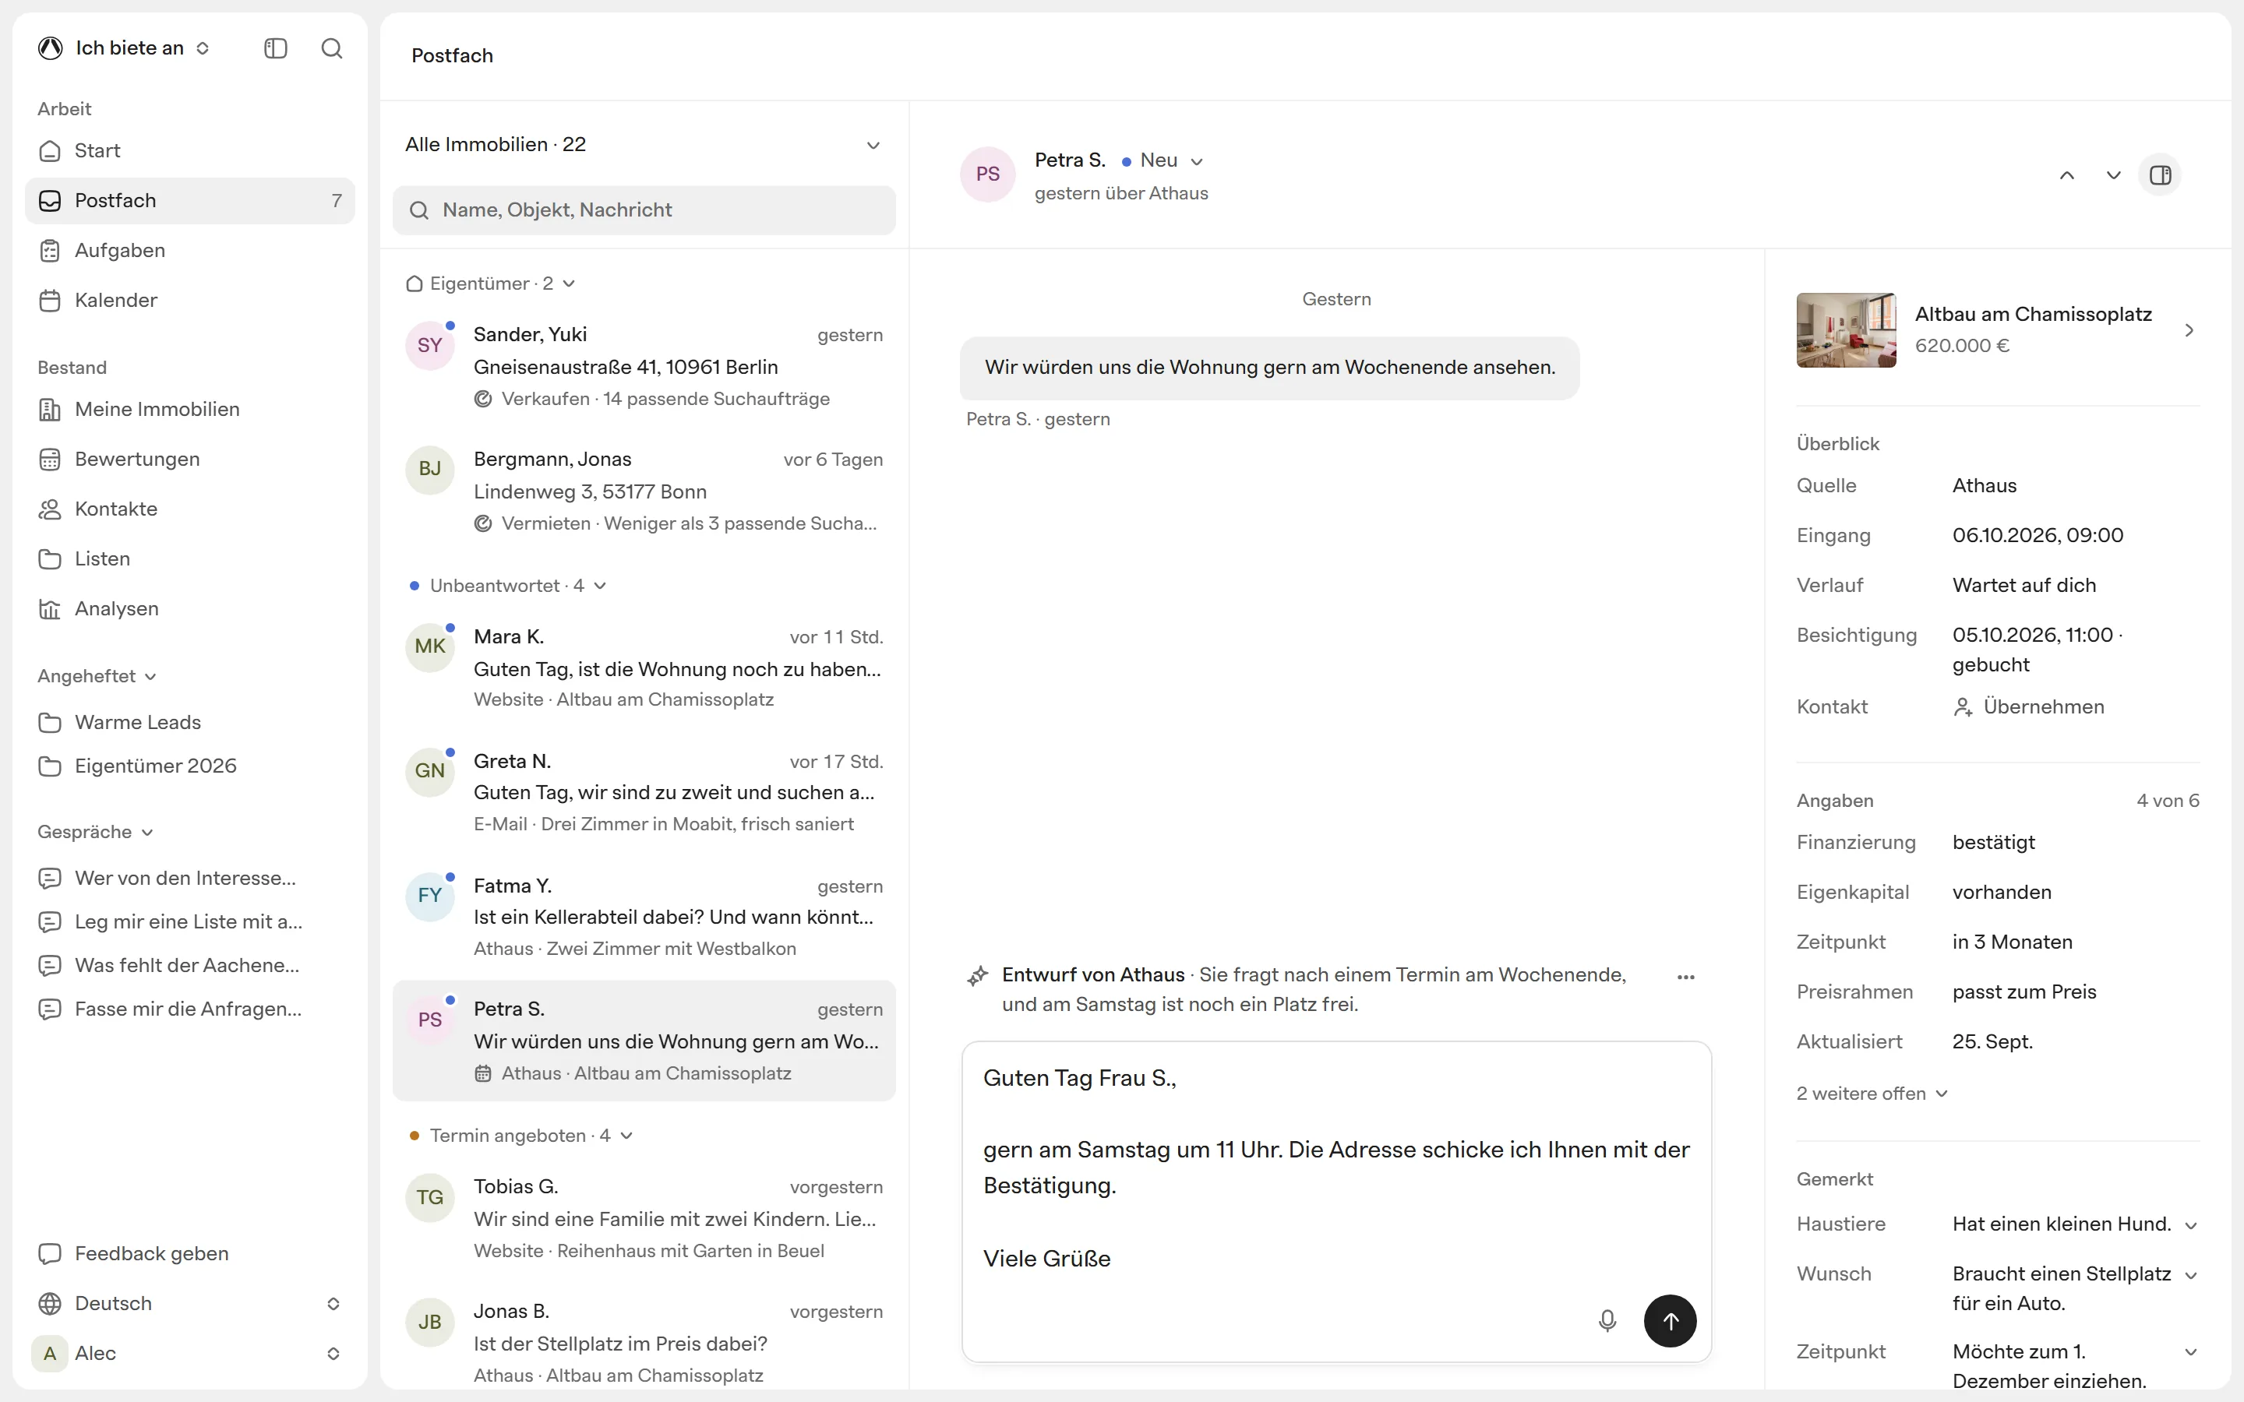2244x1402 pixels.
Task: Open draft options three-dot menu
Action: click(1686, 977)
